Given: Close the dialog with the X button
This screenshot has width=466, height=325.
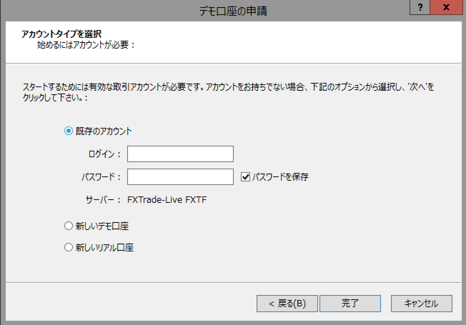Looking at the screenshot, I should (x=446, y=7).
